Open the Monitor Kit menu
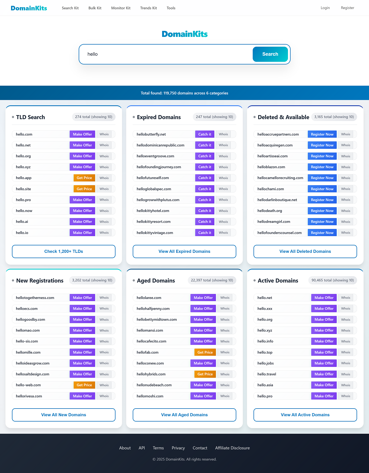The width and height of the screenshot is (369, 473). tap(121, 8)
